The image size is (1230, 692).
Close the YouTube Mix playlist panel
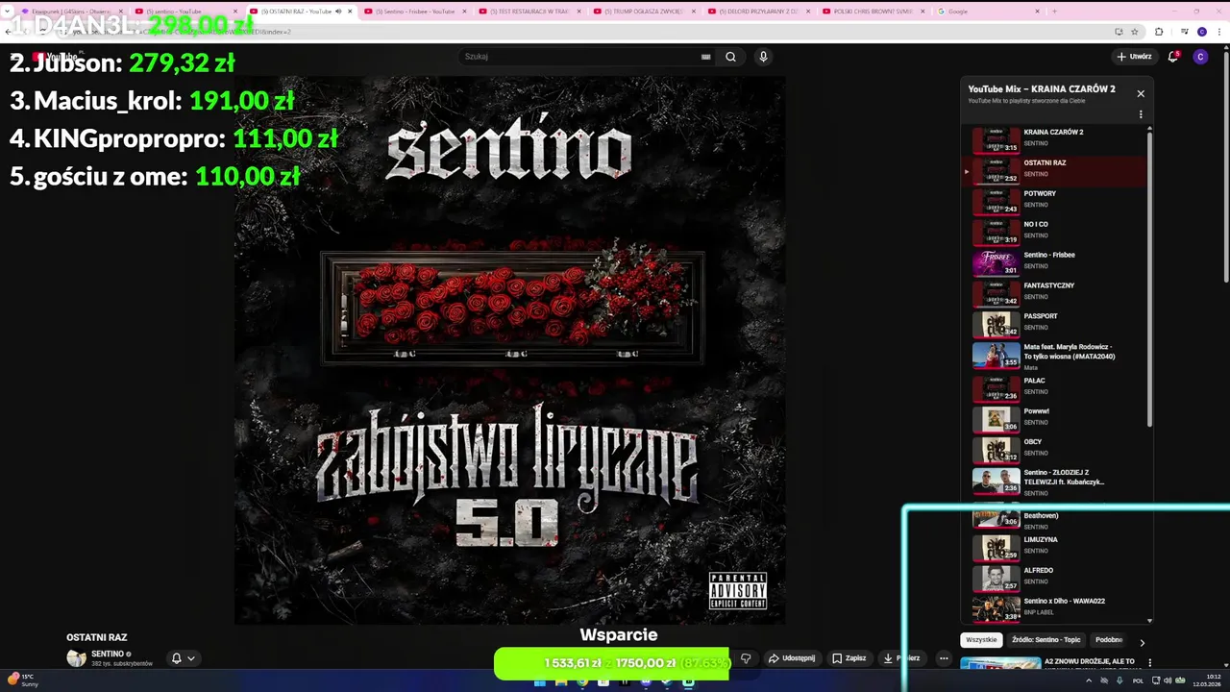[1141, 93]
